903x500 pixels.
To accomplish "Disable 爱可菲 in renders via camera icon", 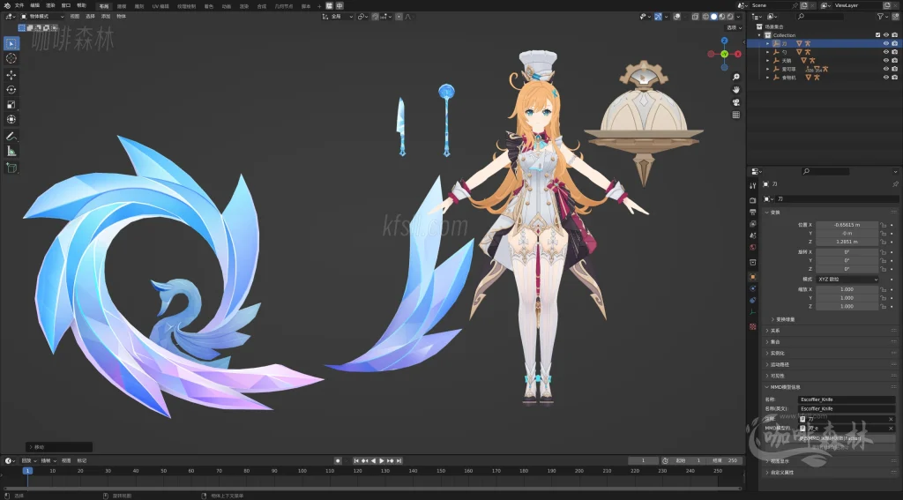I will pyautogui.click(x=894, y=69).
